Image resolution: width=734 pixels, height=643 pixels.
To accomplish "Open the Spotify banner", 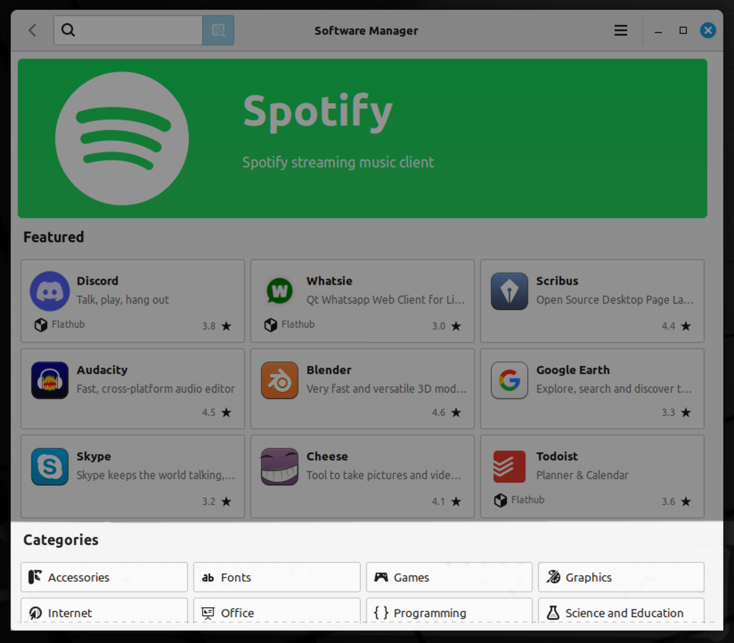I will pyautogui.click(x=363, y=138).
